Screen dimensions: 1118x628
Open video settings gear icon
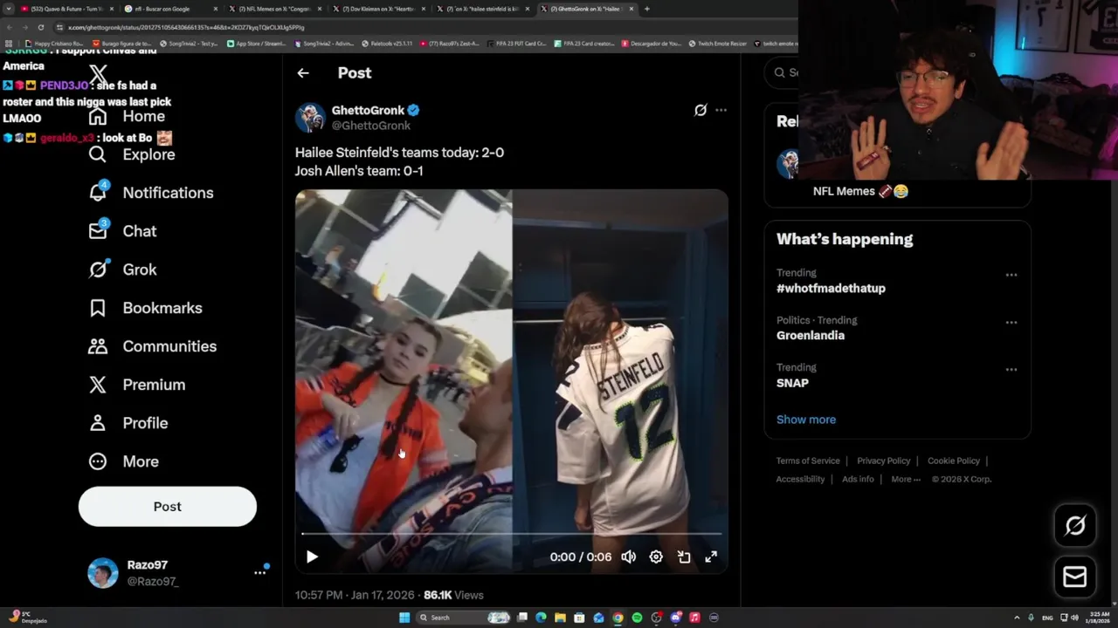point(656,556)
